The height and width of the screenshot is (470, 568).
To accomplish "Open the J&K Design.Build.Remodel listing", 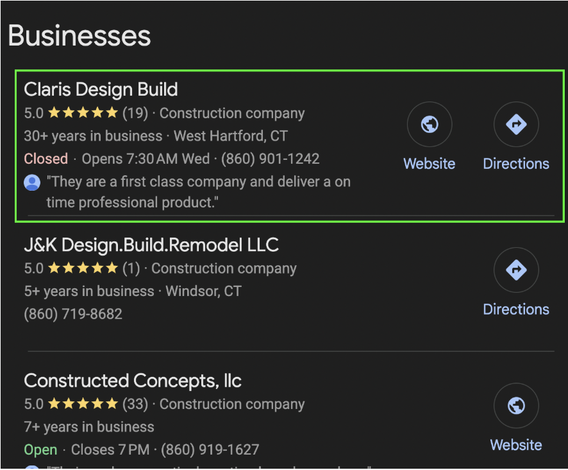I will (x=151, y=245).
